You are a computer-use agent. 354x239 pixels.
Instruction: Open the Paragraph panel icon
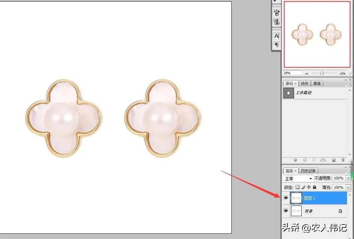pyautogui.click(x=276, y=45)
